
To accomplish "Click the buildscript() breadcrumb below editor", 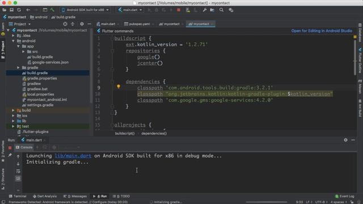I will (125, 134).
